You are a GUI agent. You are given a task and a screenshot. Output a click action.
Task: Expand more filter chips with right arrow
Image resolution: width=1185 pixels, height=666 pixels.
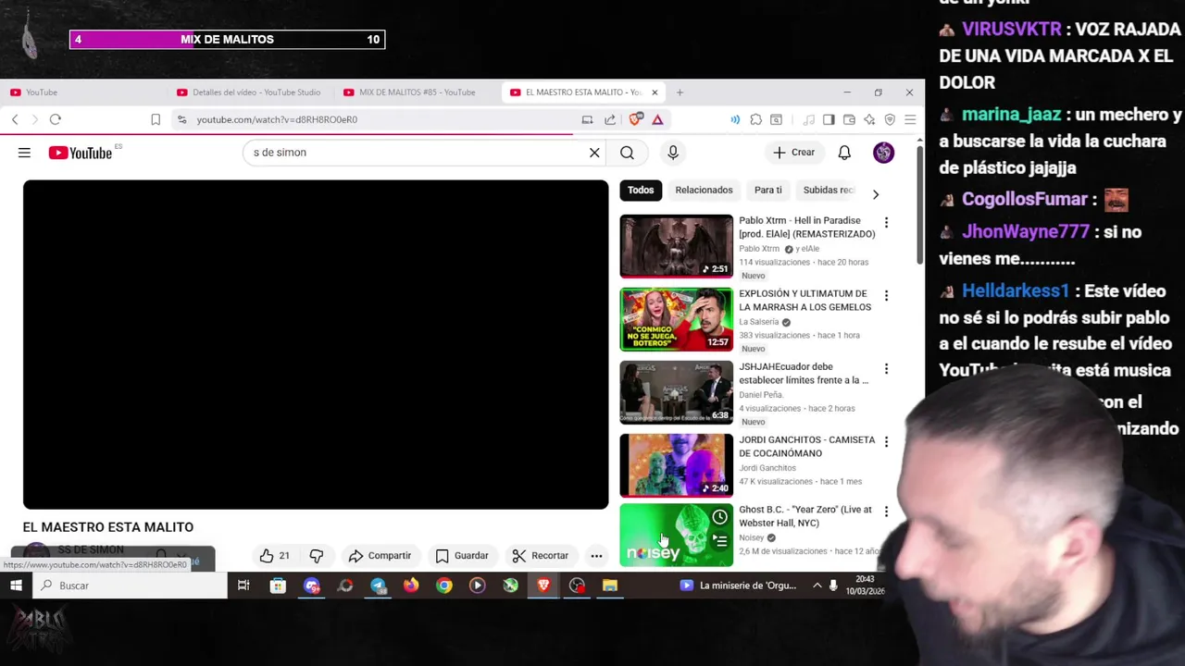(x=876, y=194)
